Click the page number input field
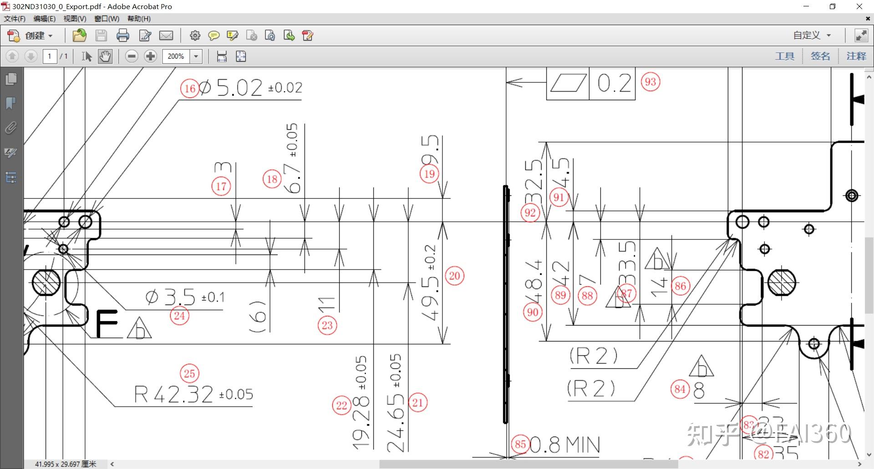The height and width of the screenshot is (469, 874). 50,56
